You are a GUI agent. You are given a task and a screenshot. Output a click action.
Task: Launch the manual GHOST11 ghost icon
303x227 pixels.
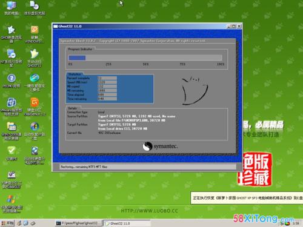tap(35, 58)
